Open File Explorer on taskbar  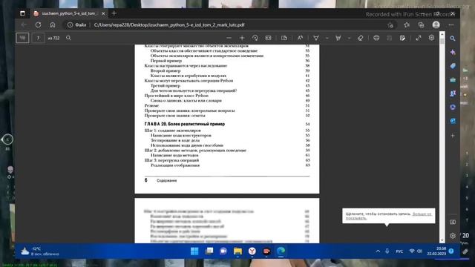tap(237, 251)
